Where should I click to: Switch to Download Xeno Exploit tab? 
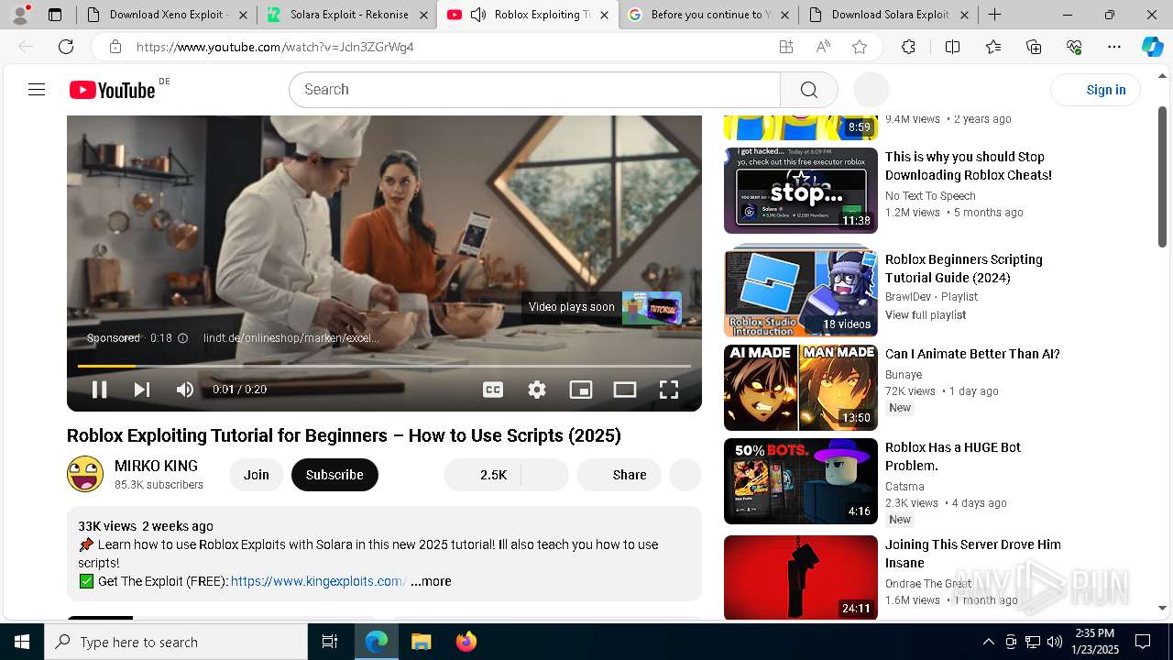(x=168, y=15)
